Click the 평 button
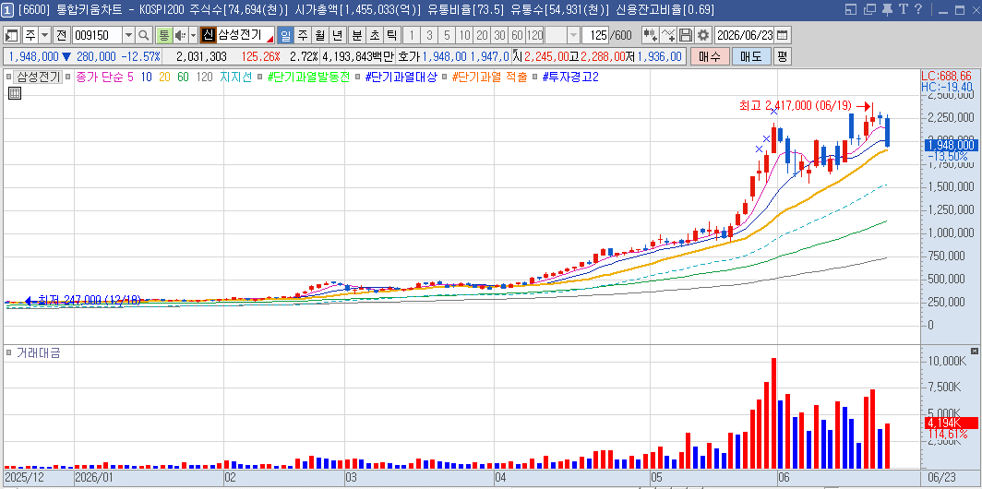982x489 pixels. 783,56
